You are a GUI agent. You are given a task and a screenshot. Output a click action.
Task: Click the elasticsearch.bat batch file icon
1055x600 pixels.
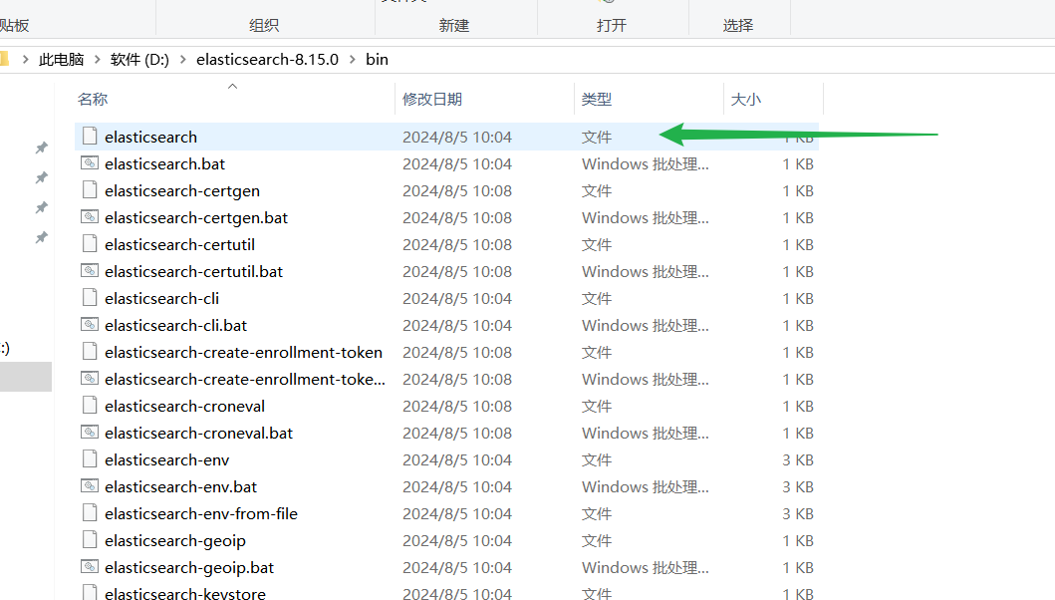(x=90, y=163)
